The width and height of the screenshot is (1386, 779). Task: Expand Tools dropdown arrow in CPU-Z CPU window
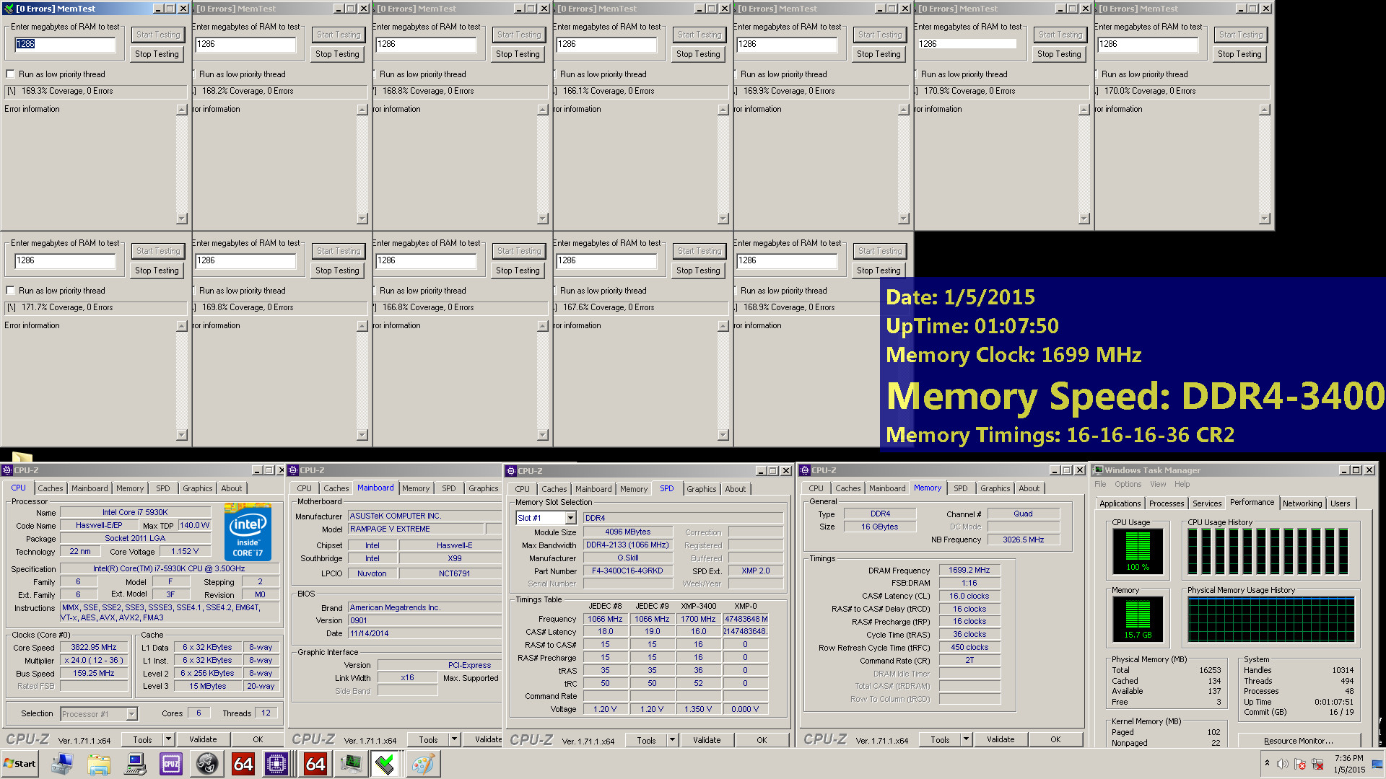coord(168,739)
